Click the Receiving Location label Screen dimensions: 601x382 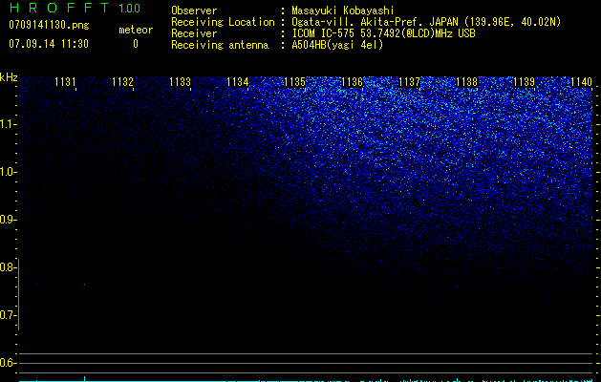coord(223,22)
